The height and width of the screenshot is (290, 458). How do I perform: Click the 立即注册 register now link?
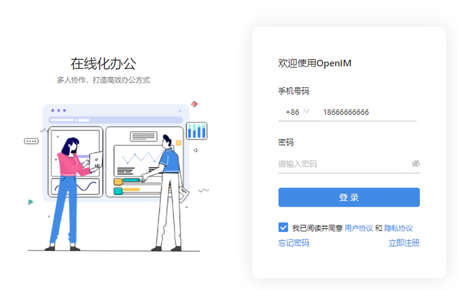404,243
